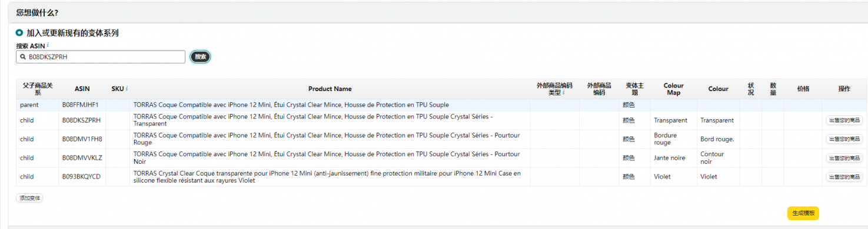Select 加入或更新现有的变体系列 radio option
The image size is (868, 229).
[x=19, y=33]
